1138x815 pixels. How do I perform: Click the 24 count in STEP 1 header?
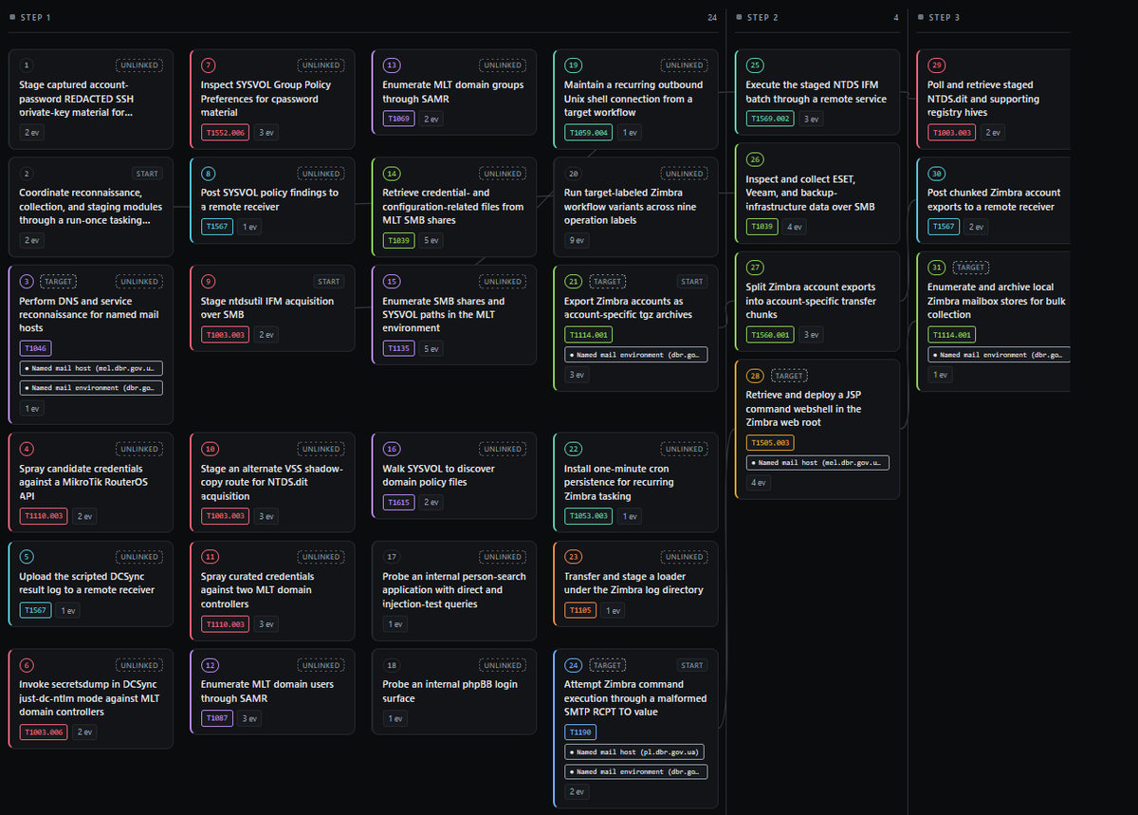[x=712, y=18]
